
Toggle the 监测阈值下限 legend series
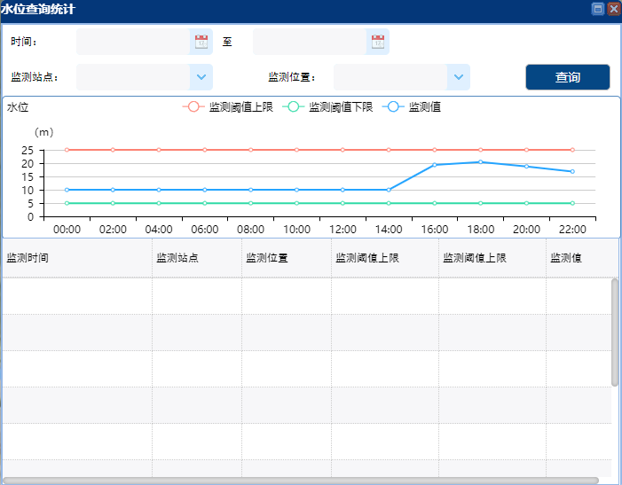pyautogui.click(x=327, y=107)
